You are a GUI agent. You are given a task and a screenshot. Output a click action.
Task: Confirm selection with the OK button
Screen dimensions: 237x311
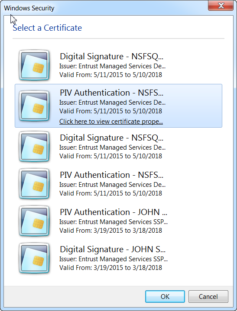[x=165, y=297]
